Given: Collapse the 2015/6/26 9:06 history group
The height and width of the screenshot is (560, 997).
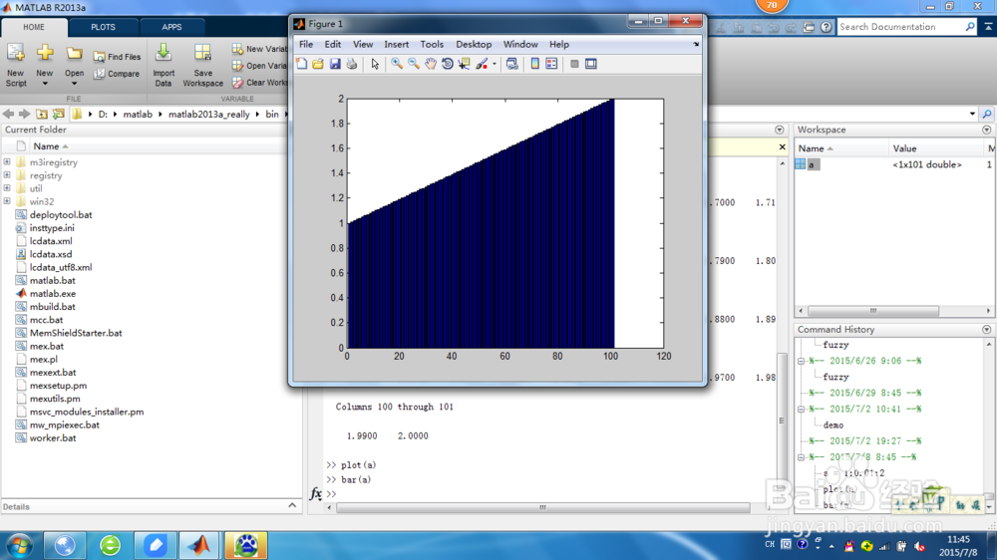Looking at the screenshot, I should pos(802,361).
